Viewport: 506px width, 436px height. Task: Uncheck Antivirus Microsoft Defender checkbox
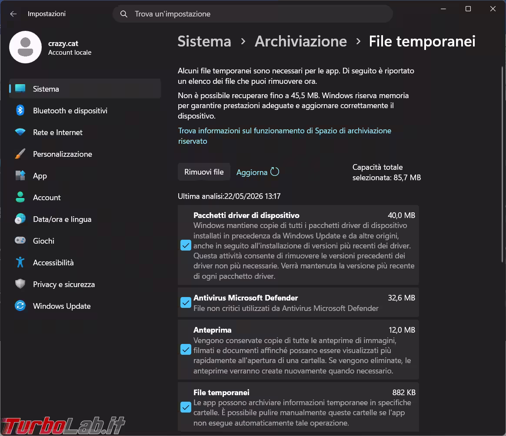click(186, 303)
